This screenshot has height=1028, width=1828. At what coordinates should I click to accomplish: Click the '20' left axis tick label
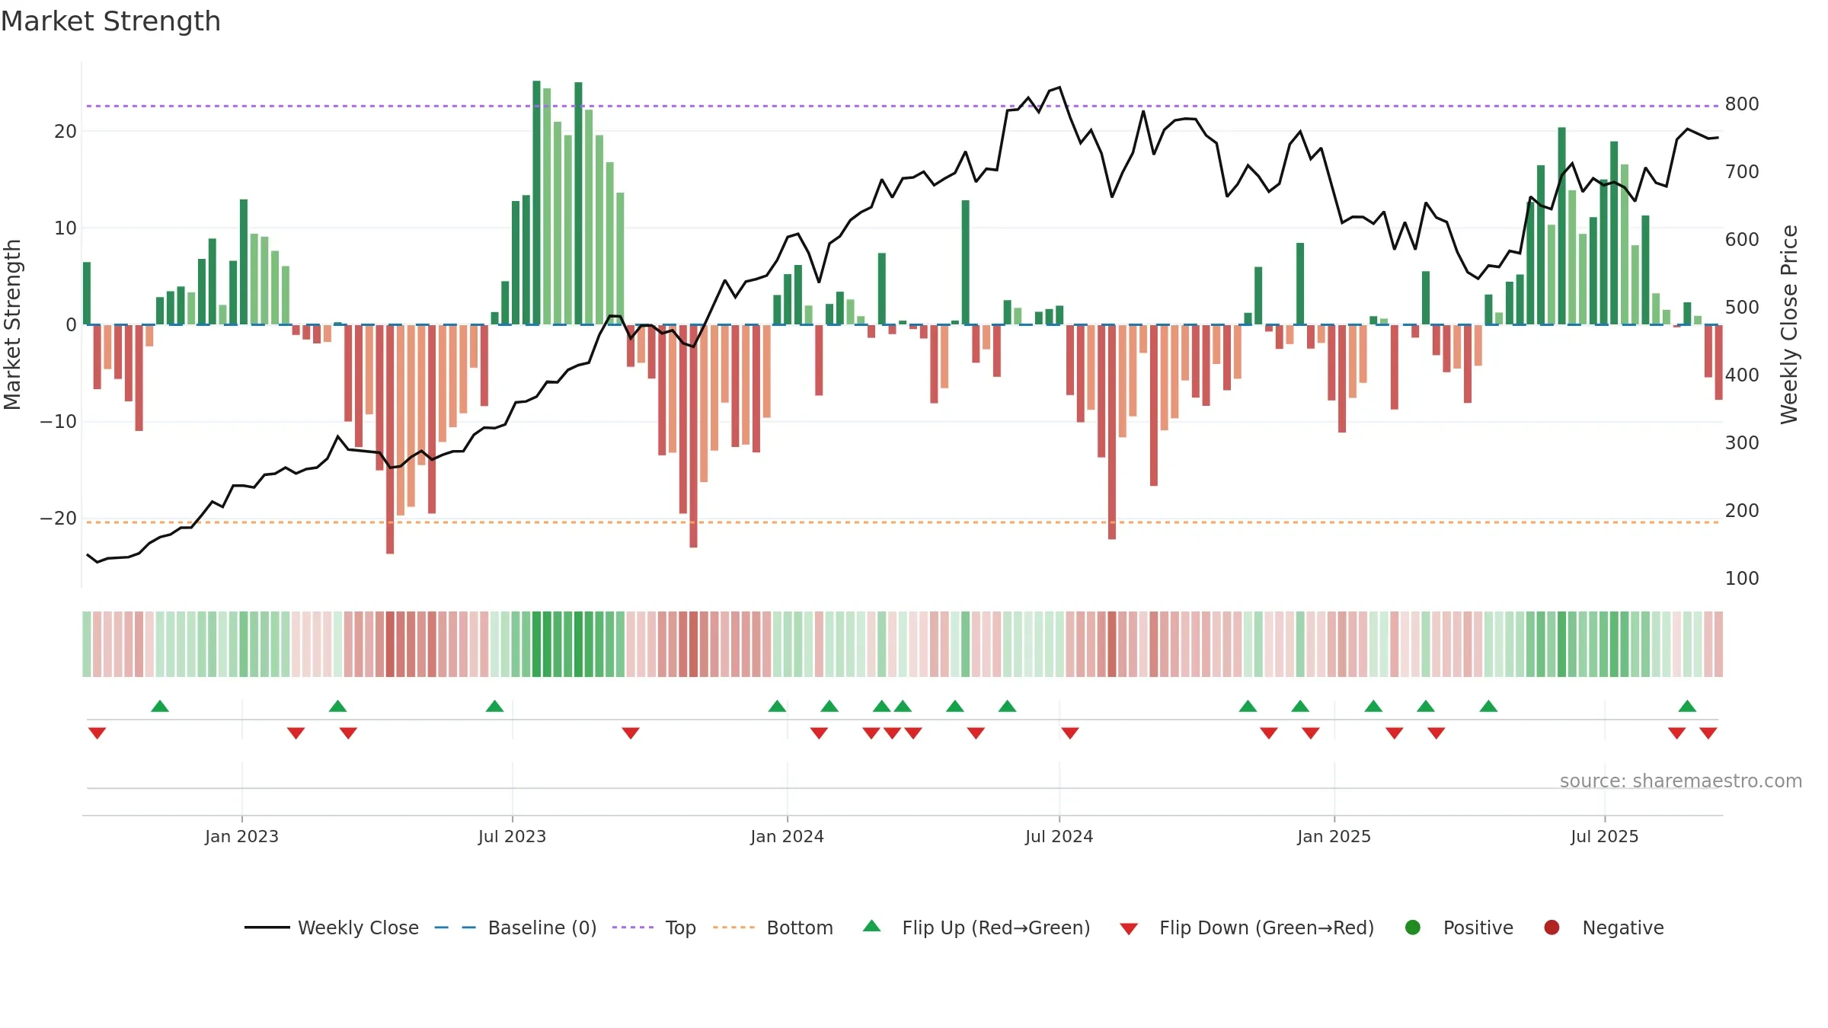[66, 132]
